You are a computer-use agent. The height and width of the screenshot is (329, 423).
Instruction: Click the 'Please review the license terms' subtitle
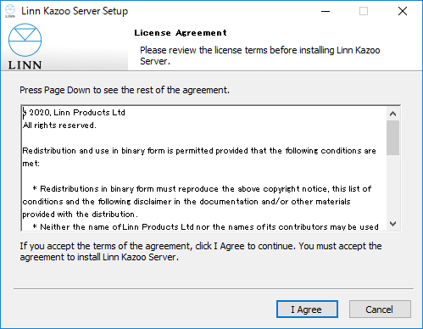[x=260, y=55]
